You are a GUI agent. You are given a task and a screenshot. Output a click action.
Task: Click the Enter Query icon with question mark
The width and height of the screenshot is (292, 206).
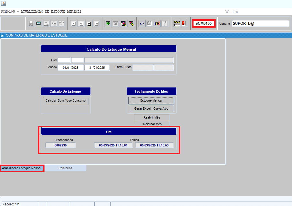(x=54, y=24)
